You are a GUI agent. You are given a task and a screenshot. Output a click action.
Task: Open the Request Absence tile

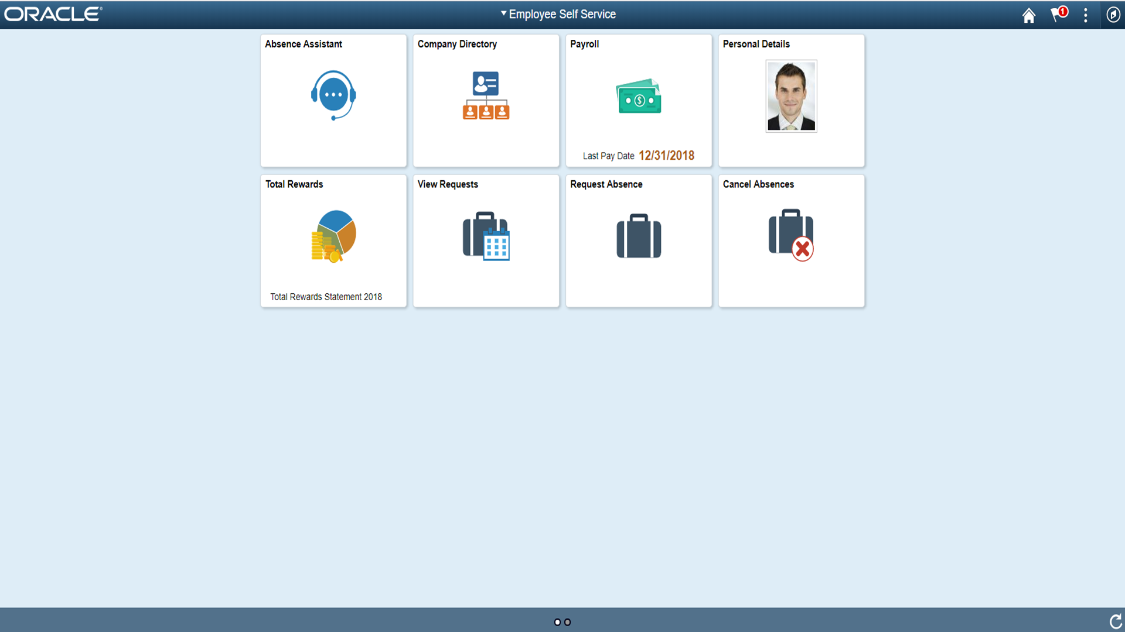click(638, 240)
